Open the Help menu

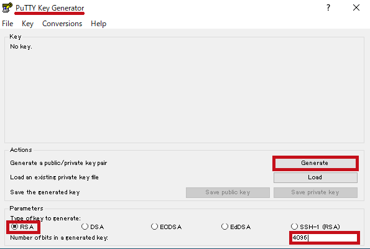click(x=98, y=24)
